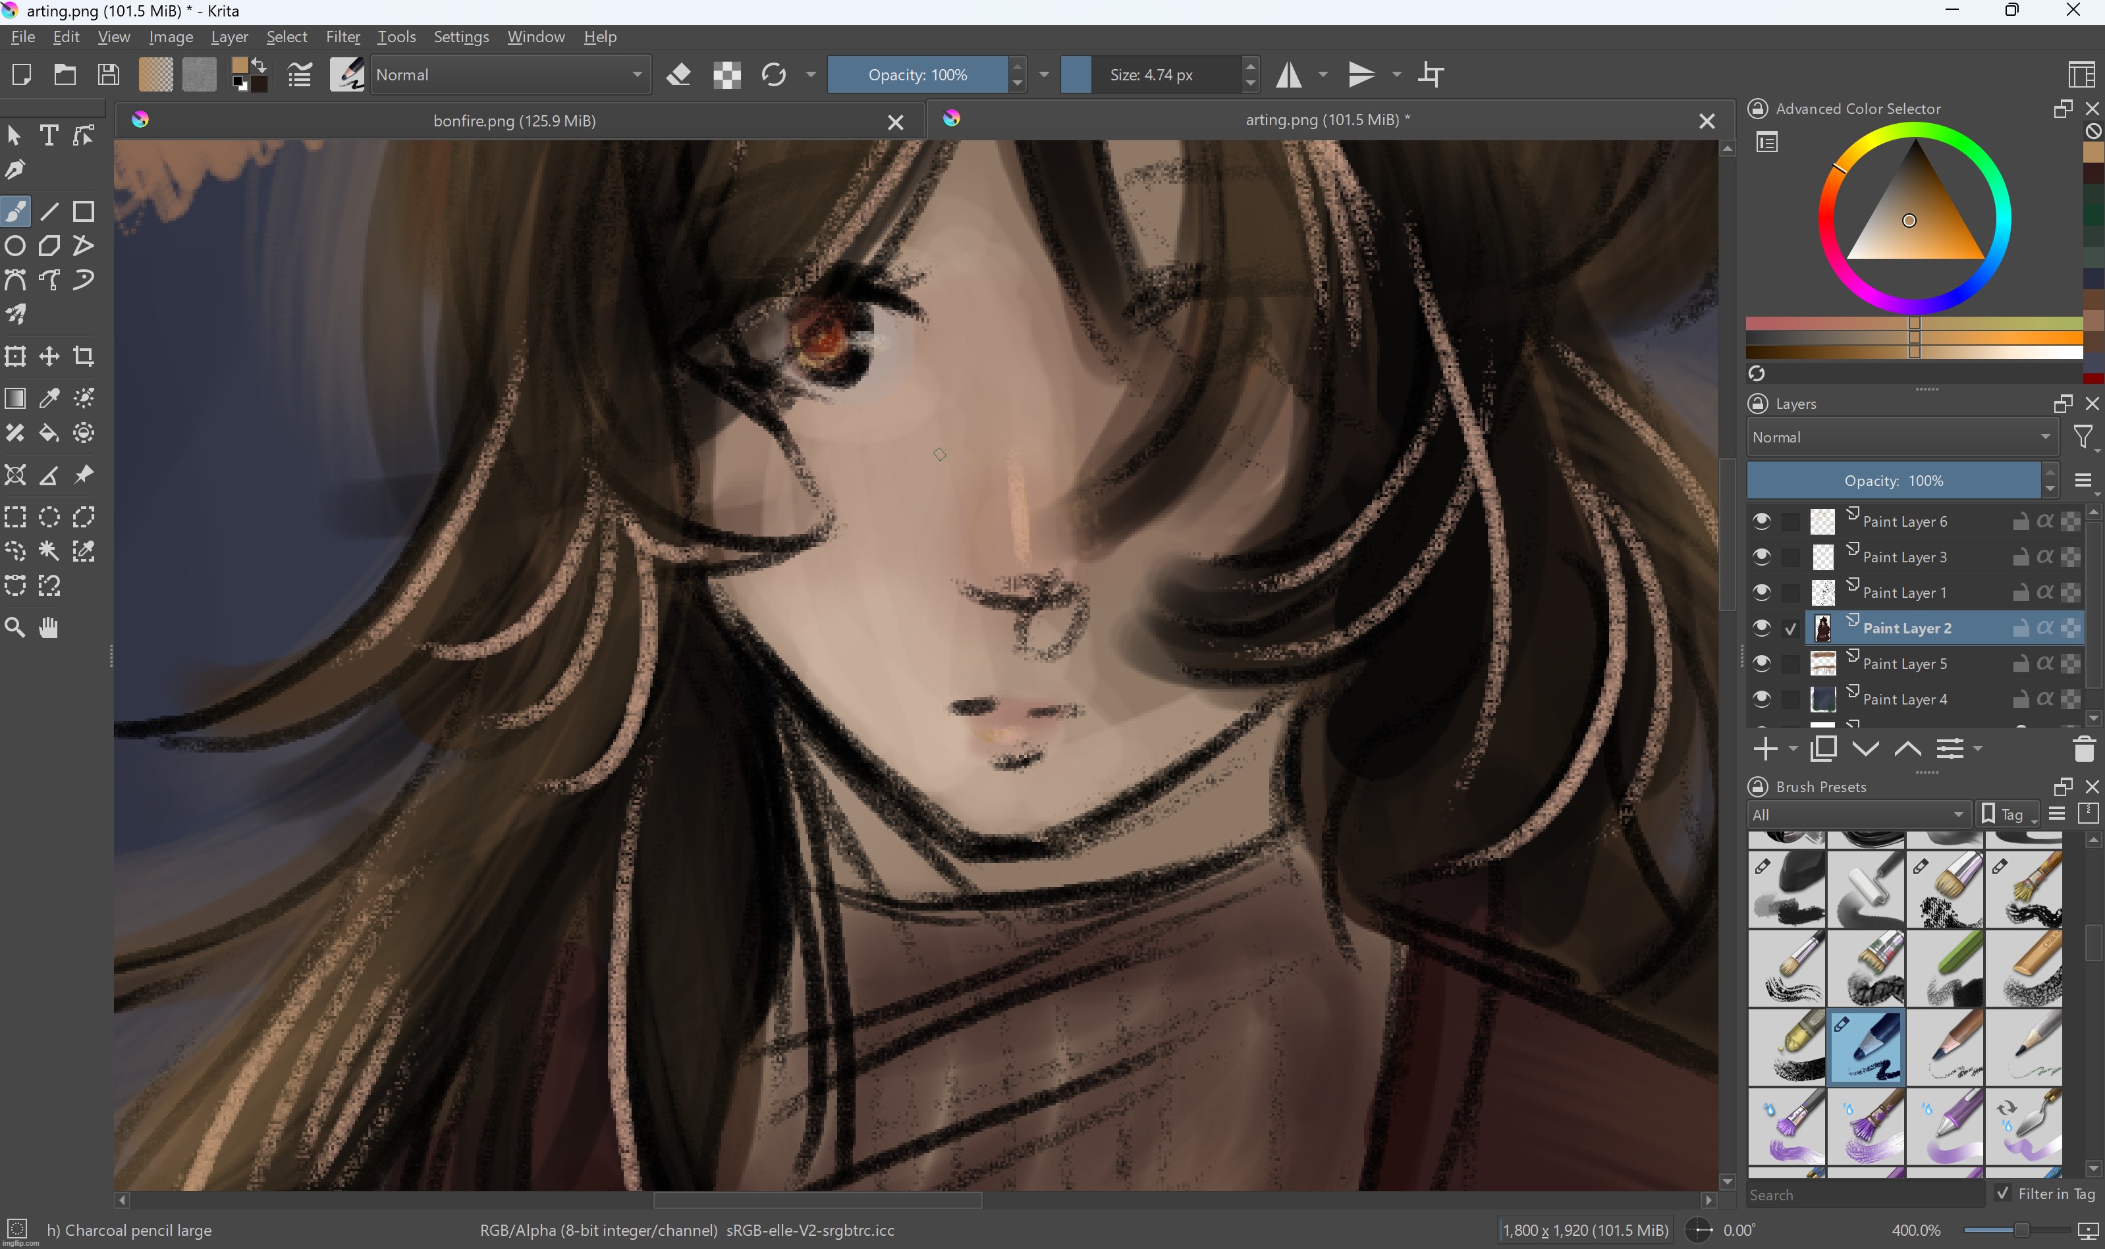The height and width of the screenshot is (1249, 2105).
Task: Open an existing document
Action: coord(65,75)
